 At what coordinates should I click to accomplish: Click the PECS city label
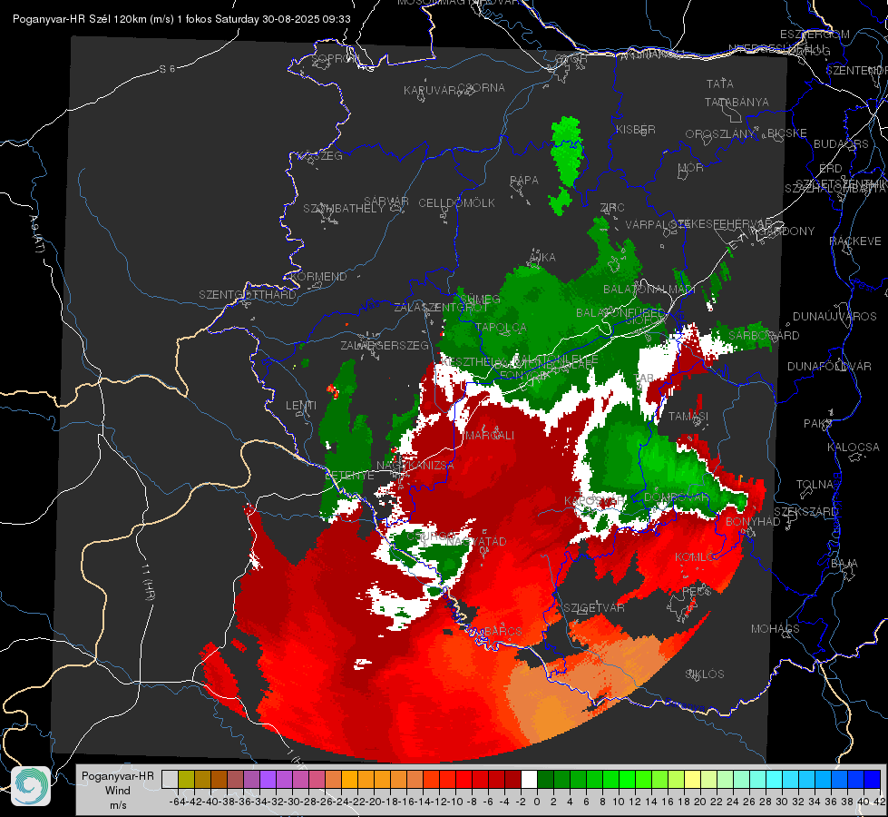[696, 591]
